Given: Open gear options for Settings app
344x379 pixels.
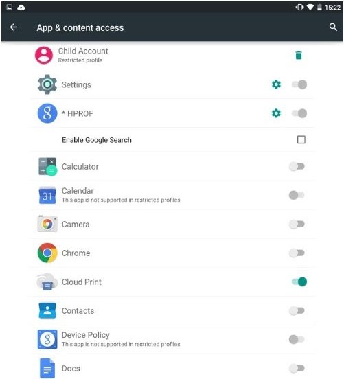Looking at the screenshot, I should (276, 84).
